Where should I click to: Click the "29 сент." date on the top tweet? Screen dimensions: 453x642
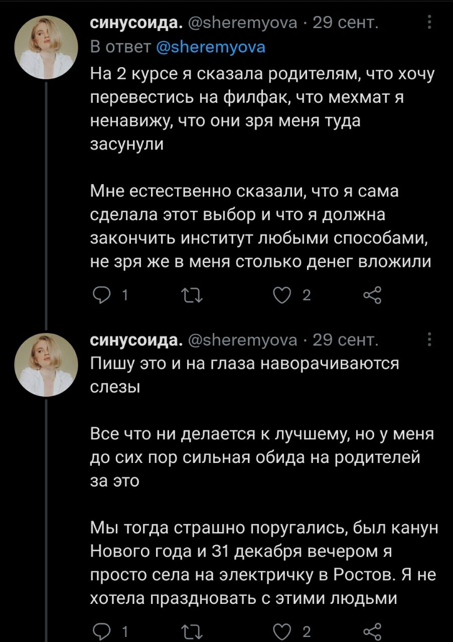(x=346, y=23)
